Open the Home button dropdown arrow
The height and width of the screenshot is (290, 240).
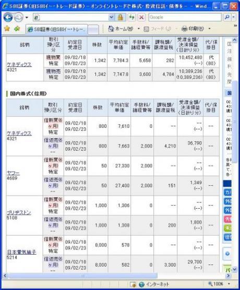[x=139, y=29]
